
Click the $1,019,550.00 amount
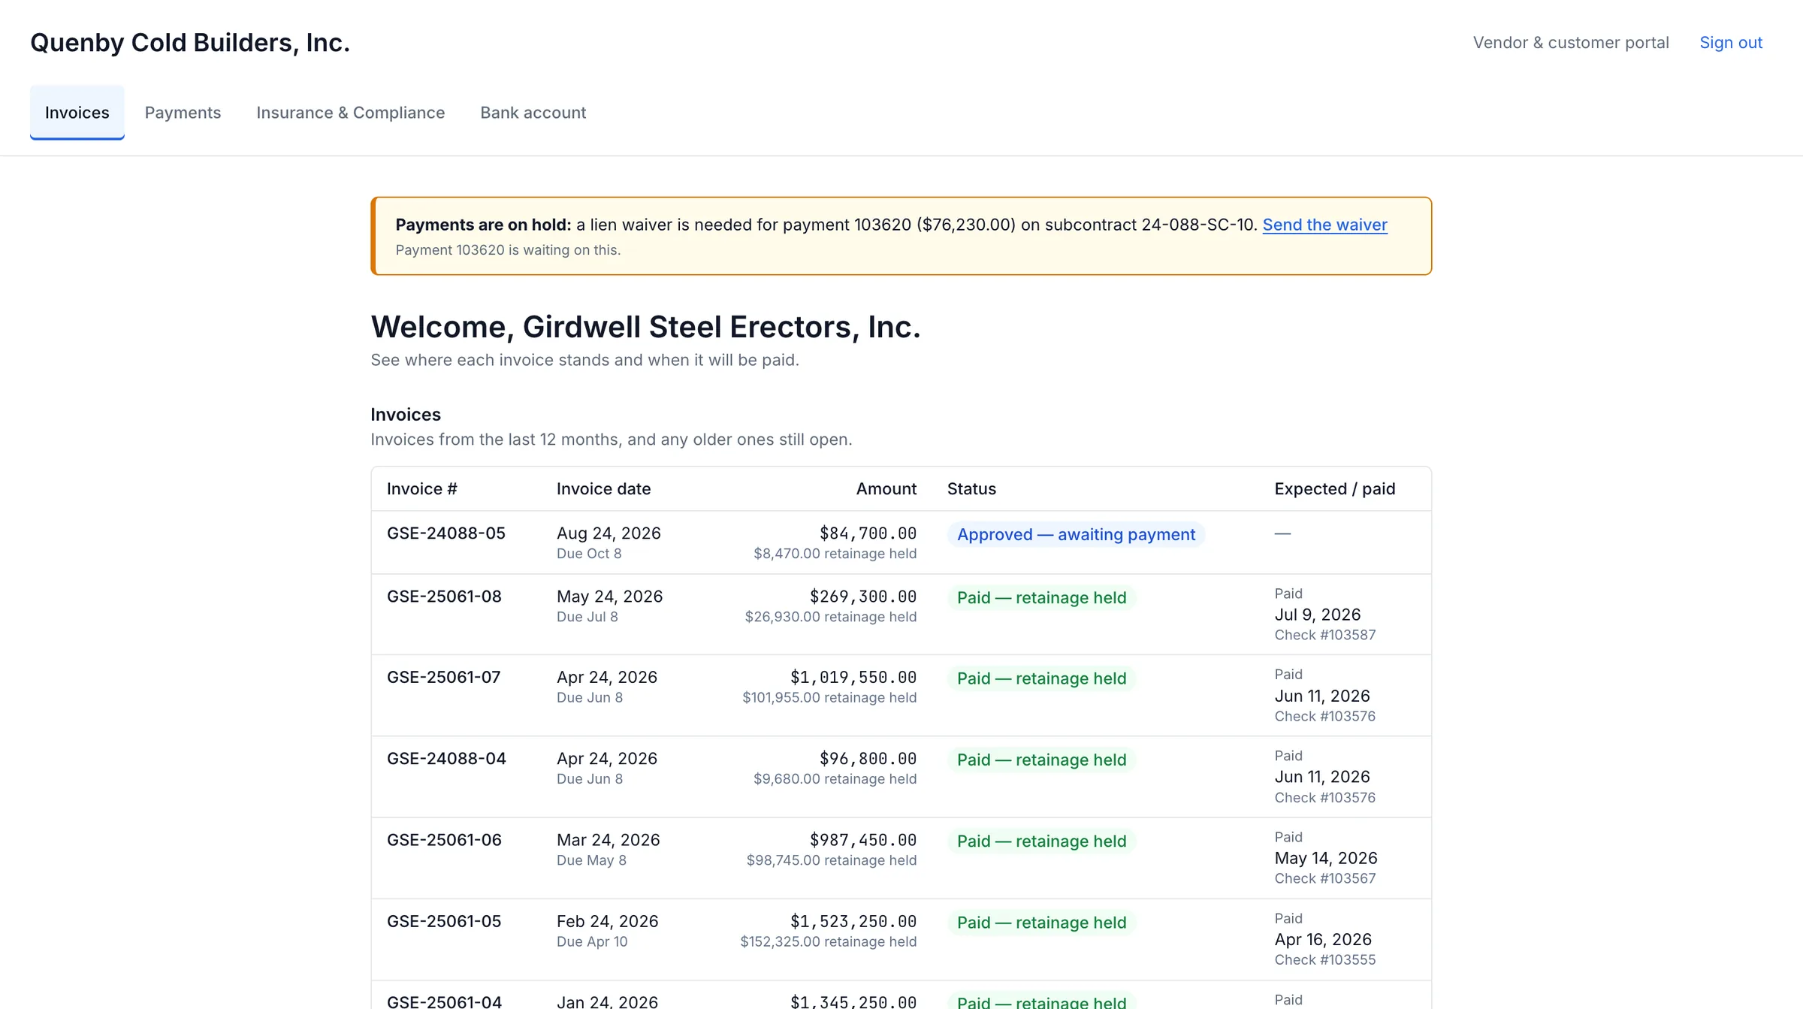click(x=853, y=678)
